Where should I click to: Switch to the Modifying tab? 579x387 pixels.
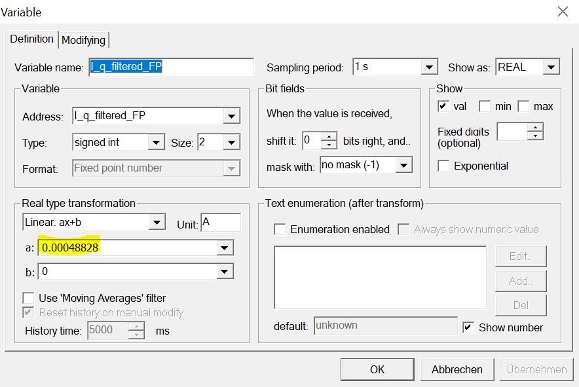[83, 40]
